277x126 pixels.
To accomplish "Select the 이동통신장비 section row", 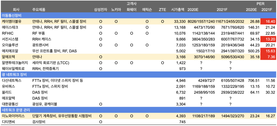I will click(138, 15).
